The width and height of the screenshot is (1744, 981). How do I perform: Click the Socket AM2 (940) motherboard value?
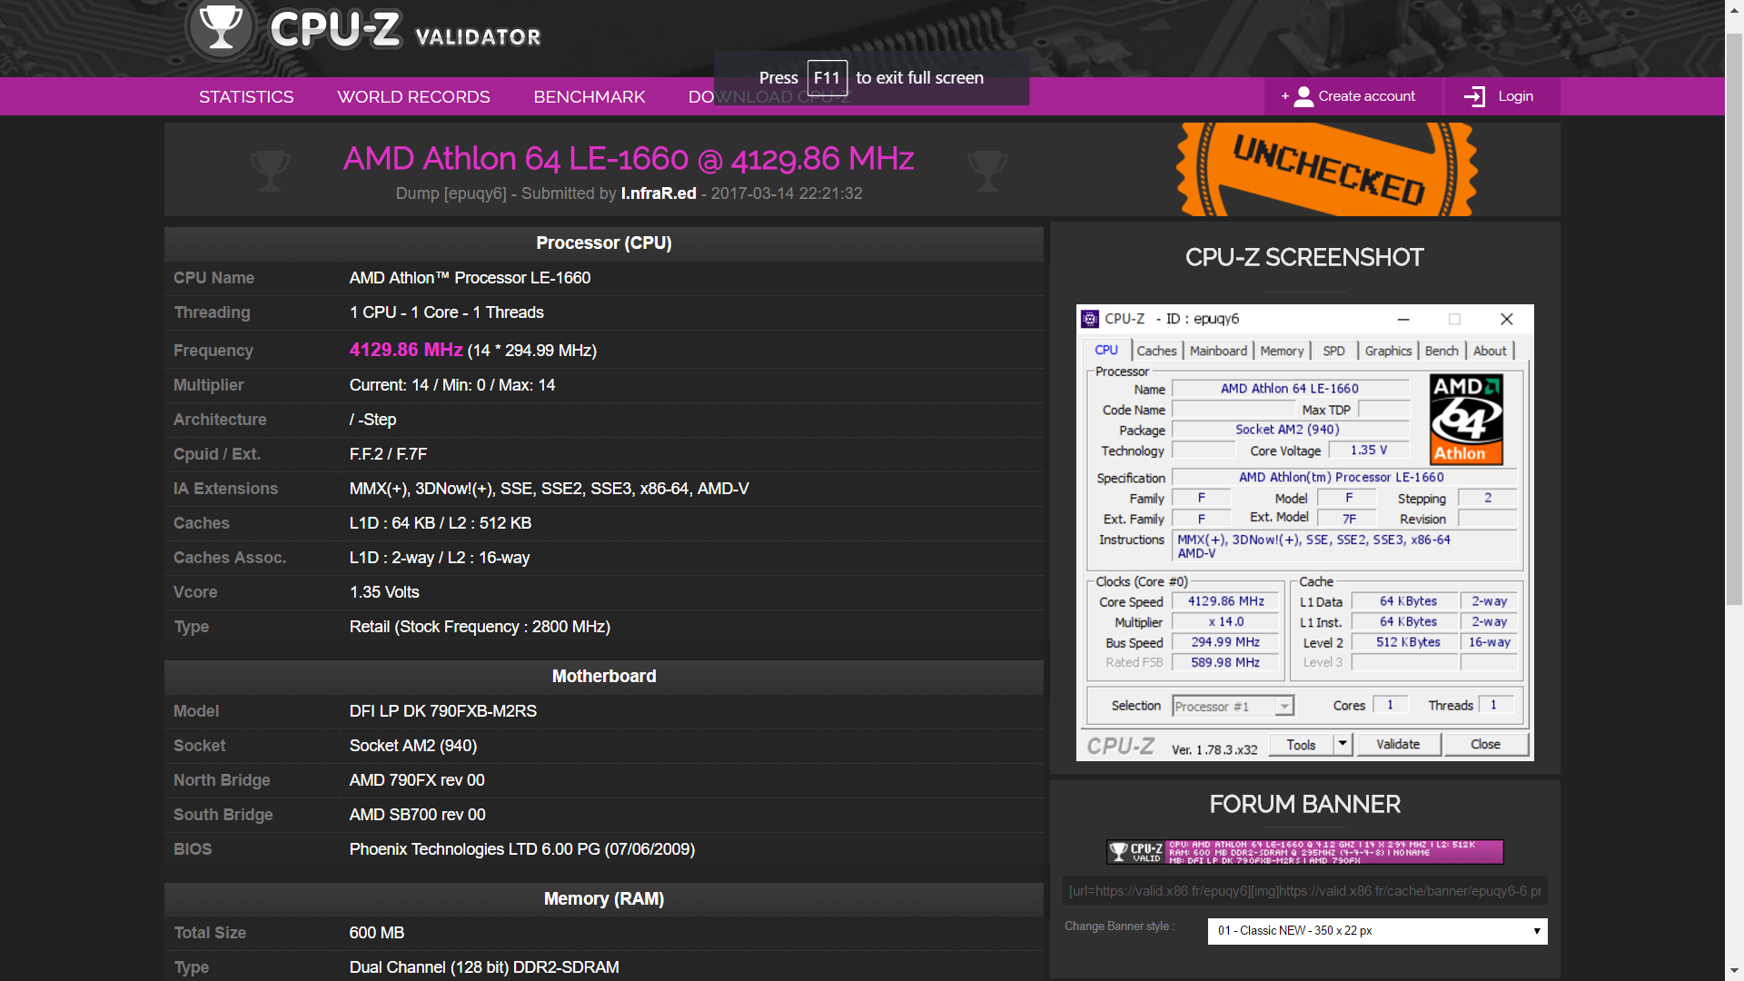(413, 746)
